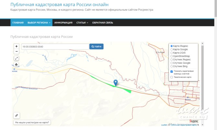Click the green highlighted land parcel
Image resolution: width=217 pixels, height=130 pixels.
[x=128, y=91]
